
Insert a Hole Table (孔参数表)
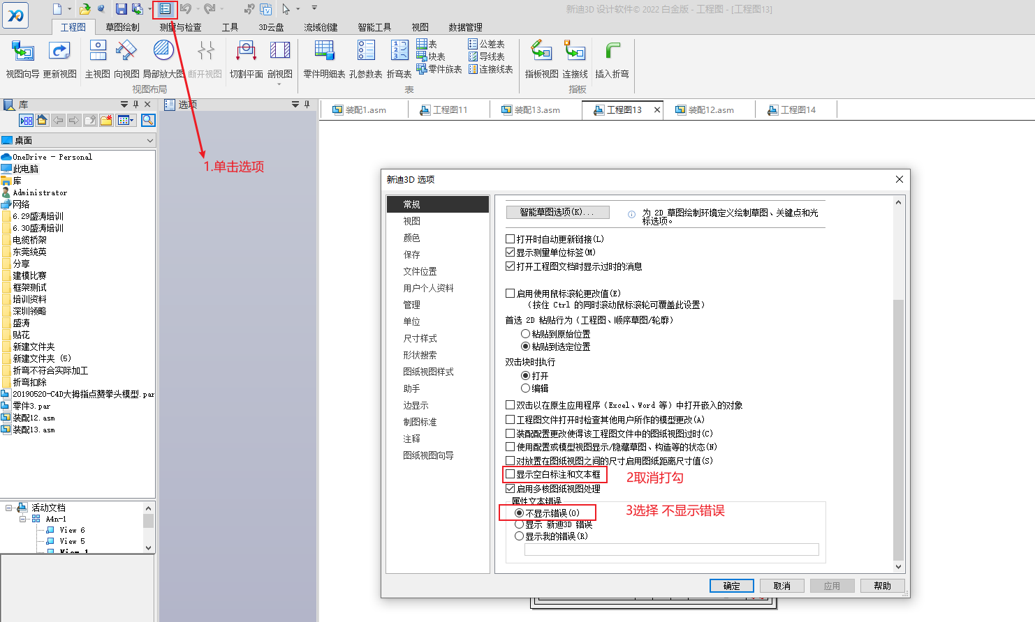366,59
